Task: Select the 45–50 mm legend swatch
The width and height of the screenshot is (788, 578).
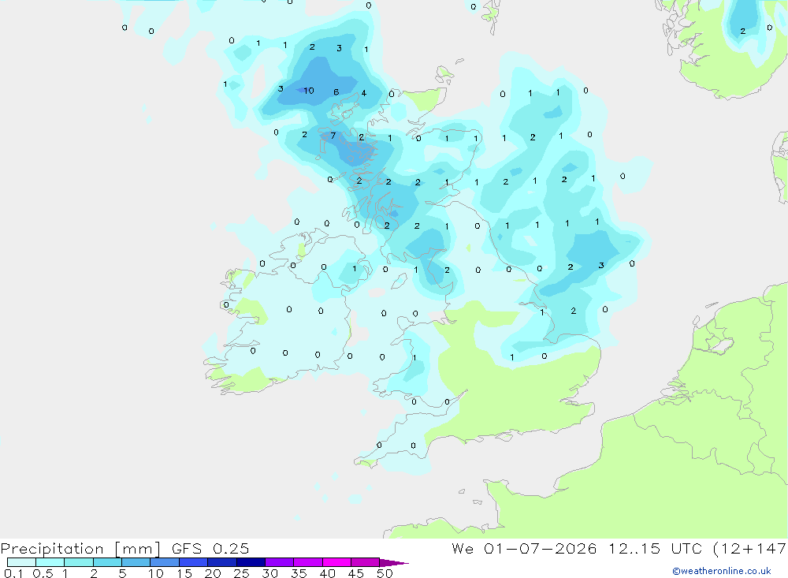Action: [x=366, y=562]
